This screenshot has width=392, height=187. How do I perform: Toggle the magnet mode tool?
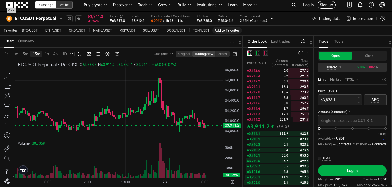tap(7, 171)
